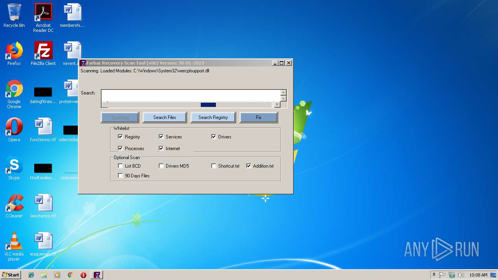Minimize the Farbar Recovery Scan Tool window
This screenshot has width=498, height=280.
point(275,63)
